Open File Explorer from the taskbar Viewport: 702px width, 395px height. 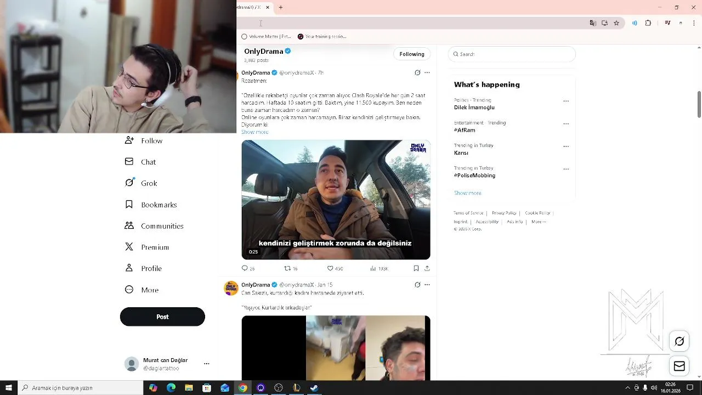point(189,388)
